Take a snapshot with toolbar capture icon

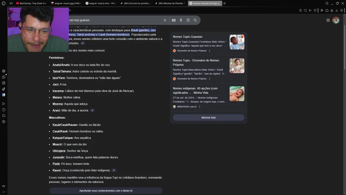click(x=305, y=10)
